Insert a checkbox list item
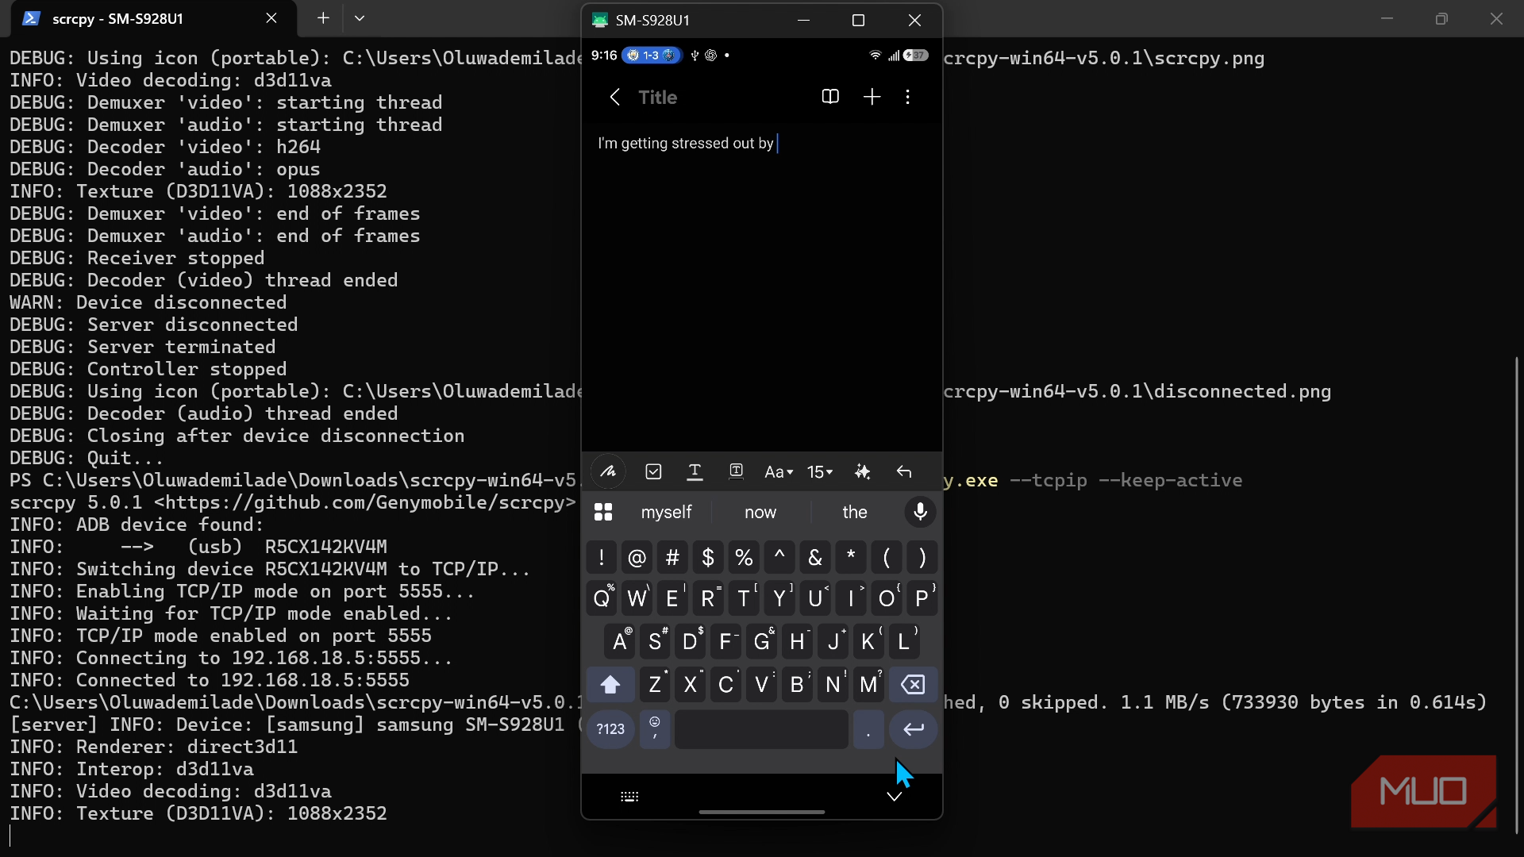1524x857 pixels. coord(653,471)
